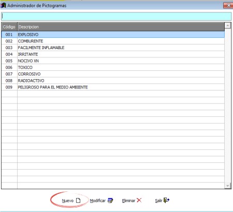Click the red X Eliminar icon
Viewport: 233px width, 212px height.
pos(139,200)
